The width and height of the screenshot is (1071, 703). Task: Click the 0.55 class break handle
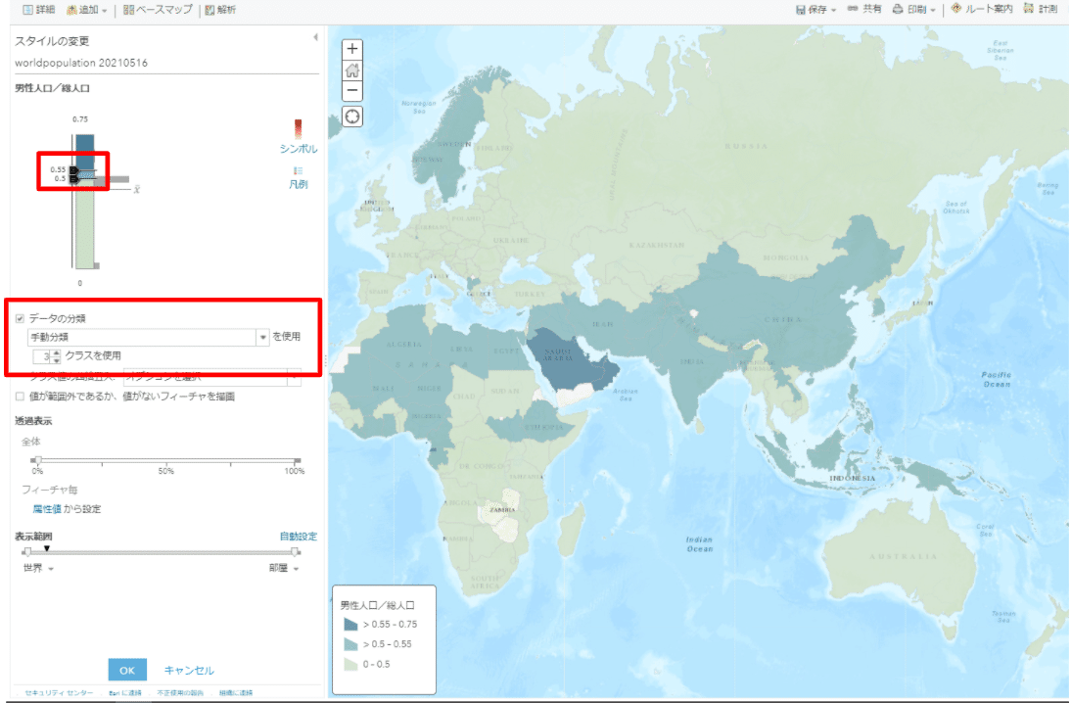[73, 169]
